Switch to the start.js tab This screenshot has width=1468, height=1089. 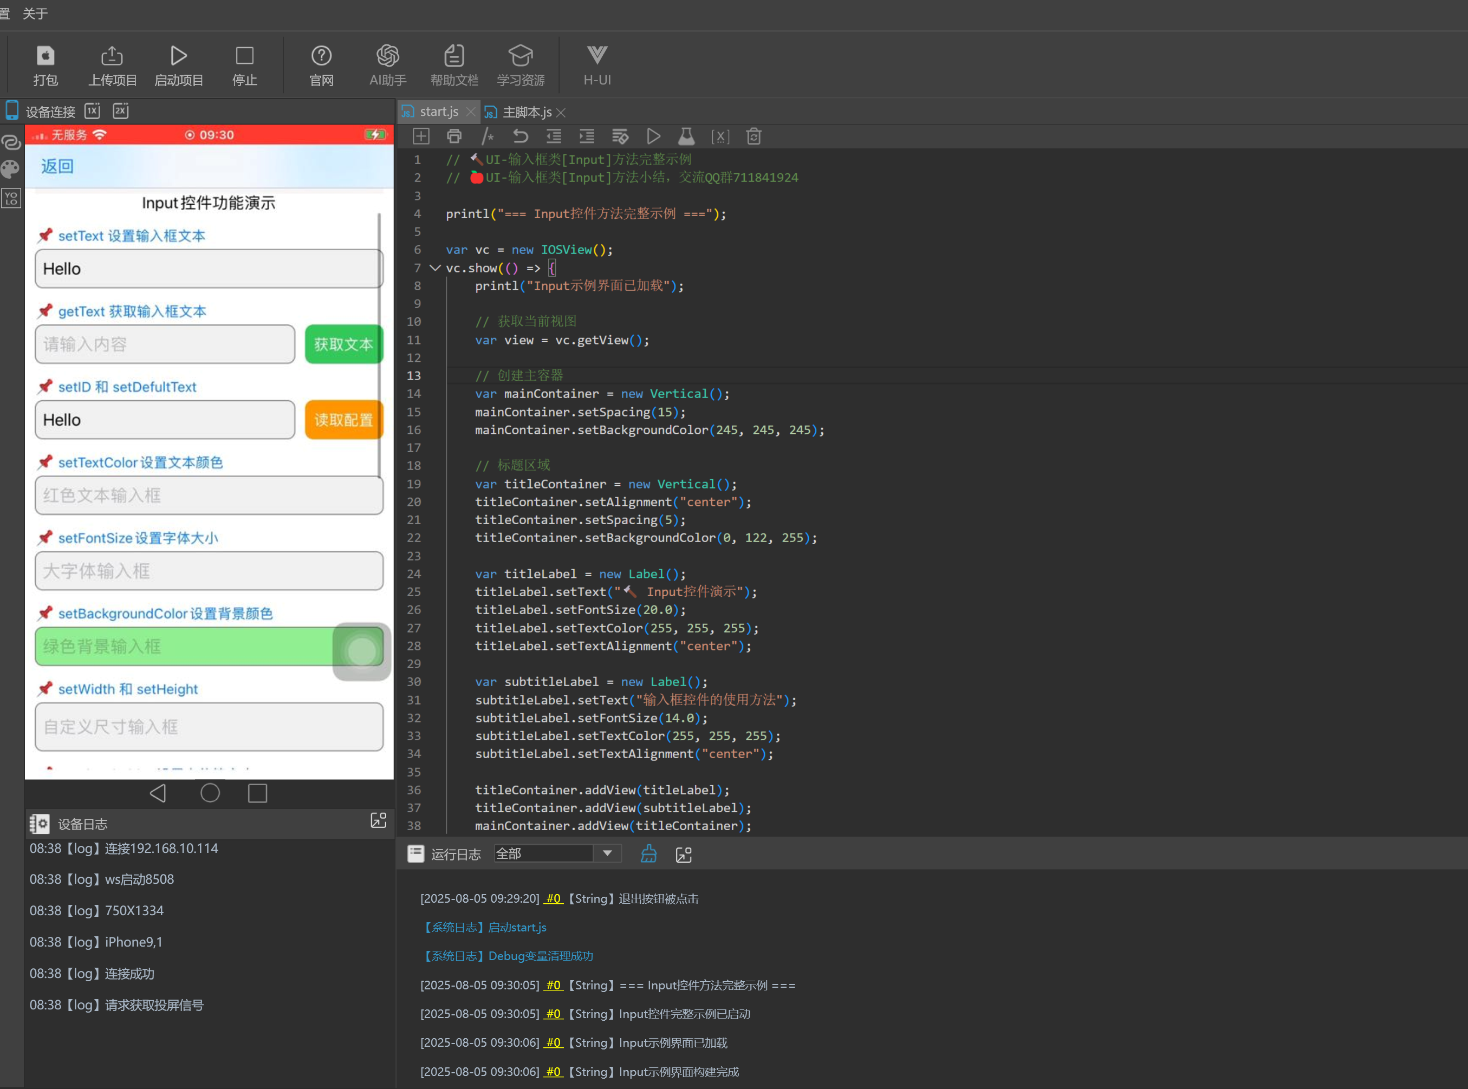(439, 112)
